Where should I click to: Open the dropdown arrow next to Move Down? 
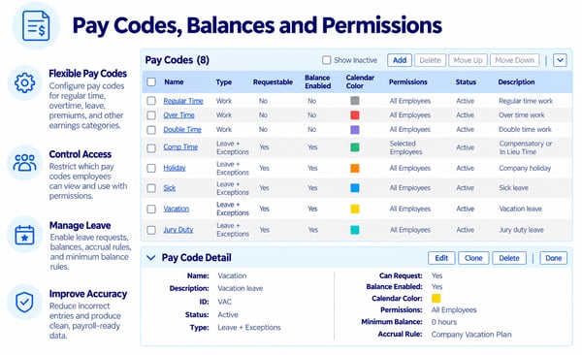coord(560,60)
